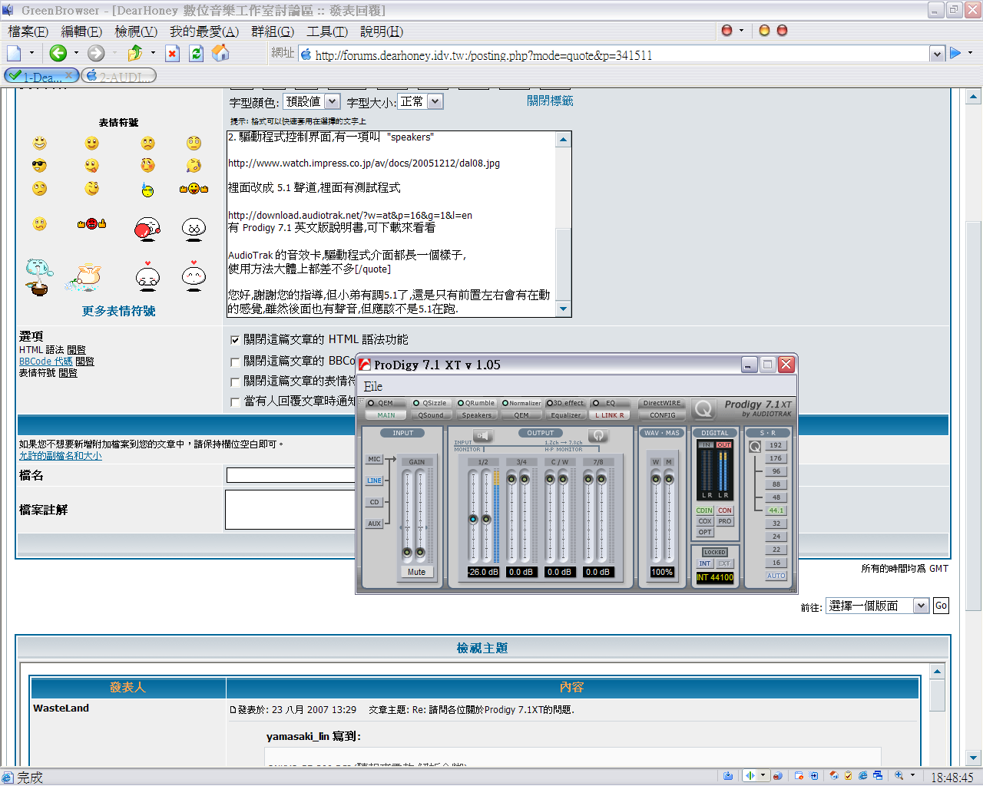Refresh the page with the green refresh icon
This screenshot has width=983, height=786.
click(x=197, y=53)
